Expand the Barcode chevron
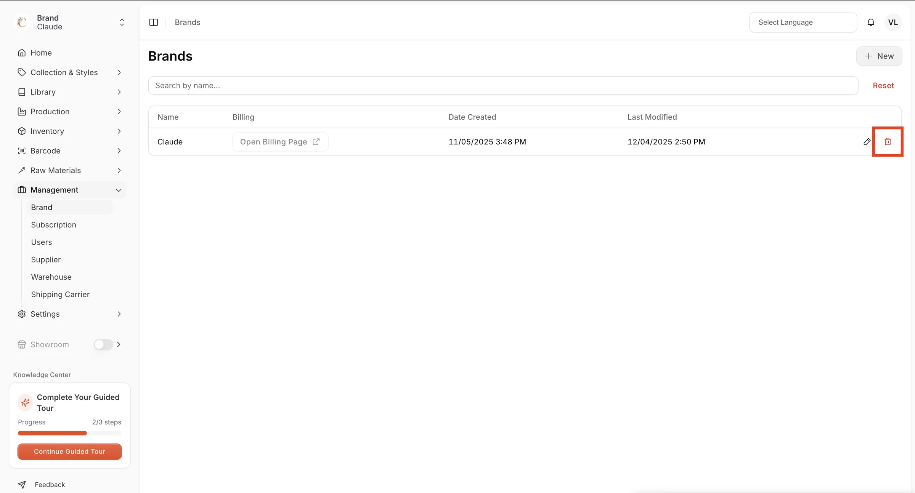The height and width of the screenshot is (493, 915). tap(119, 151)
